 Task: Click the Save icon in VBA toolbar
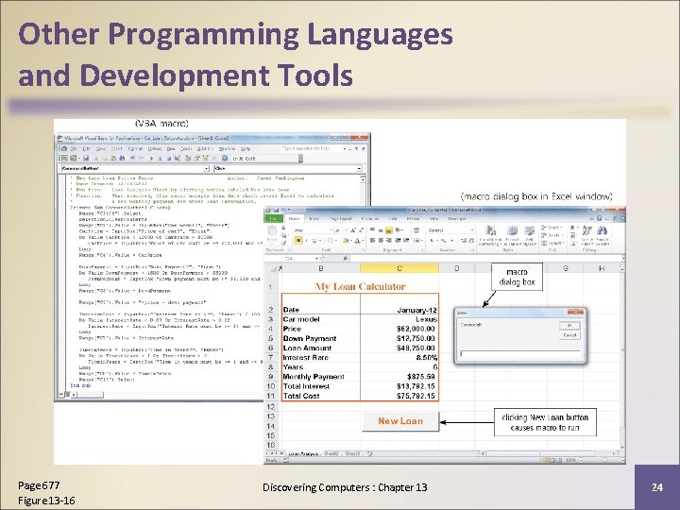pos(86,159)
